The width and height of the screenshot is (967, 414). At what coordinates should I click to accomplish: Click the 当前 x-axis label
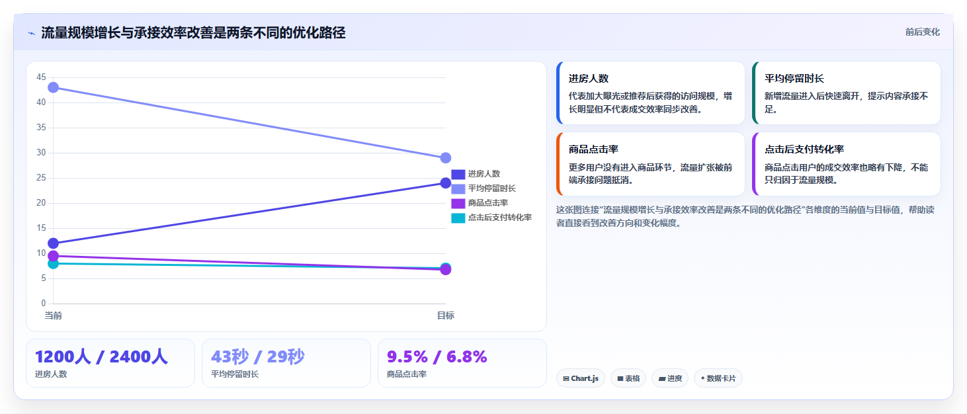[x=54, y=315]
